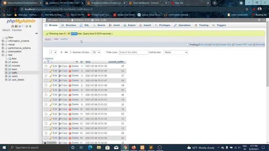Open a new browser tab
Screen dimensions: 269x151
(x=215, y=3)
